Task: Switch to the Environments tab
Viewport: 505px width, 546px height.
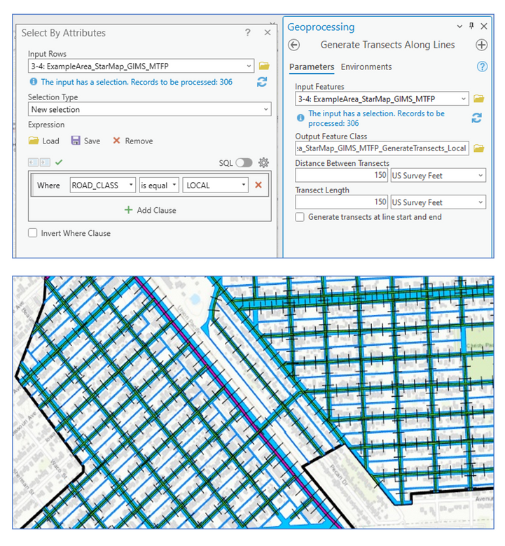Action: pyautogui.click(x=366, y=66)
